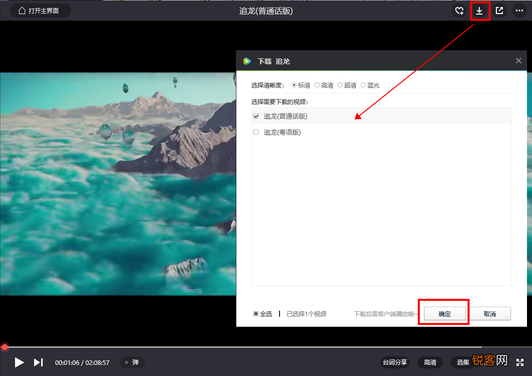
Task: Select 标清 quality radio button
Action: (x=294, y=85)
